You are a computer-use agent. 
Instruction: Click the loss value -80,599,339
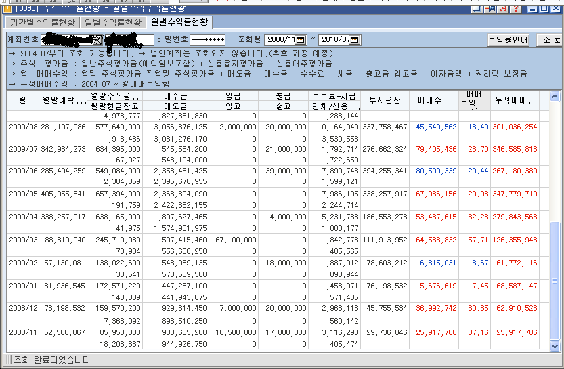[434, 171]
